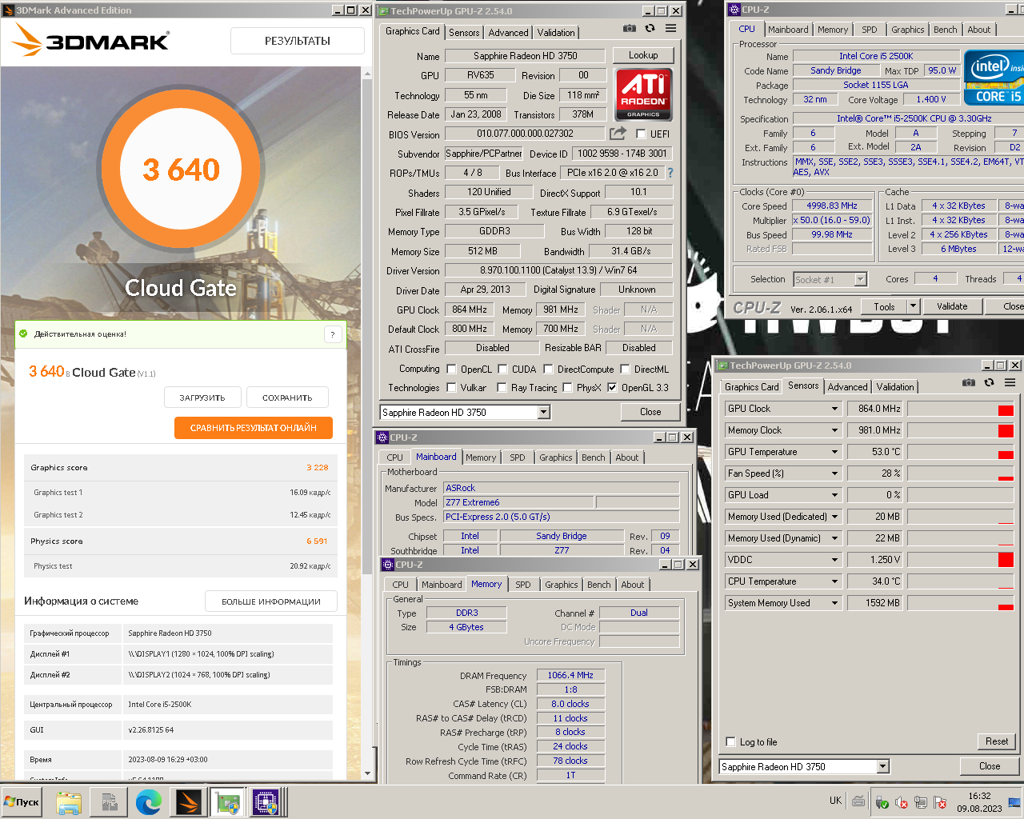The height and width of the screenshot is (819, 1024).
Task: Click the safely remove hardware tray icon
Action: (x=882, y=802)
